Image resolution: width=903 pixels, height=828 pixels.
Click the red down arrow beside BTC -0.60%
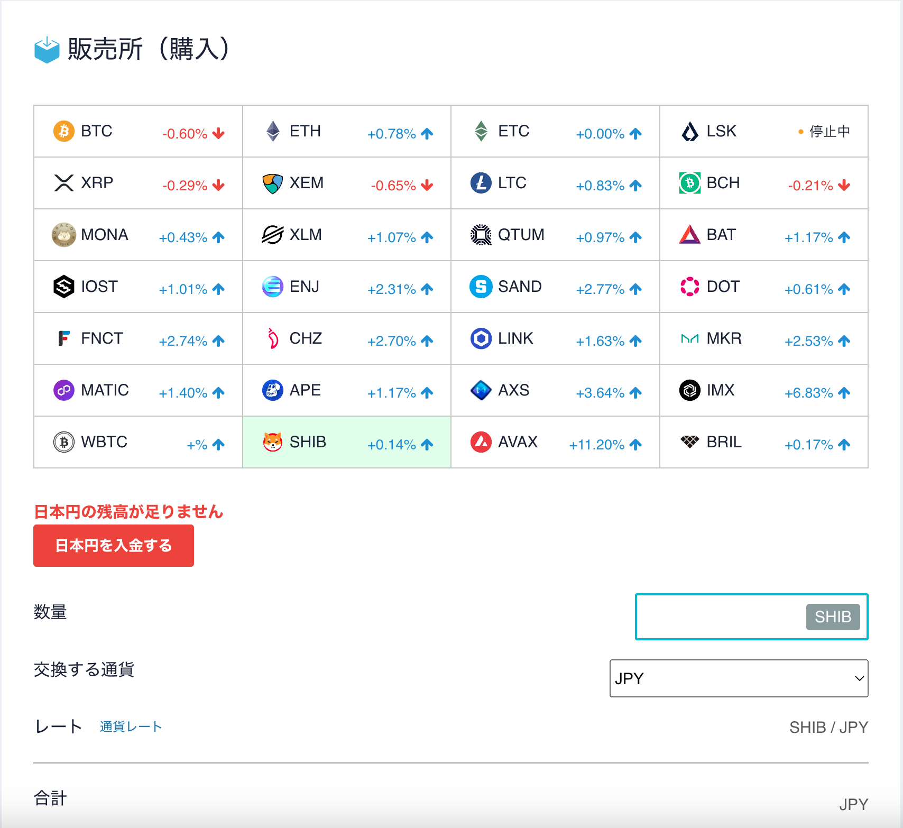[x=218, y=133]
